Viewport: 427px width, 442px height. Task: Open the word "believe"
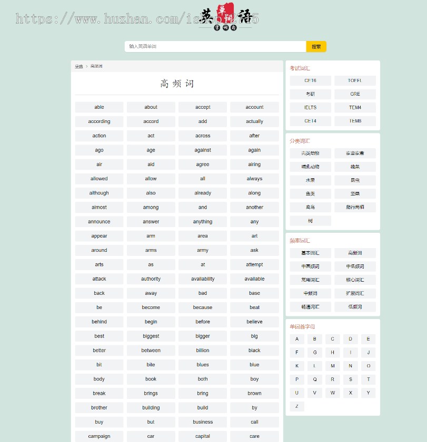click(254, 322)
